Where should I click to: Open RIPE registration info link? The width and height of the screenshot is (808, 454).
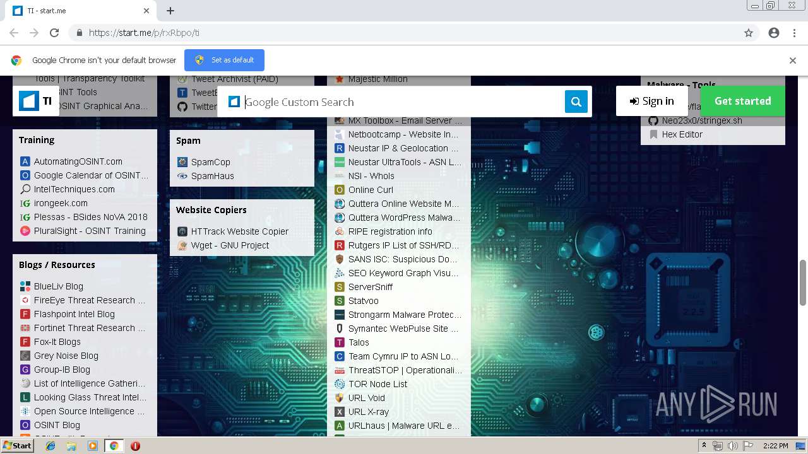[x=390, y=231]
